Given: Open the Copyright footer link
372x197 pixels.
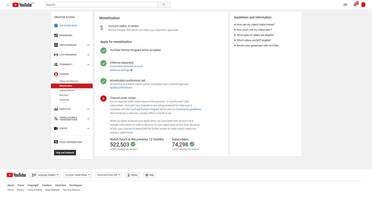Looking at the screenshot, I should coord(33,185).
